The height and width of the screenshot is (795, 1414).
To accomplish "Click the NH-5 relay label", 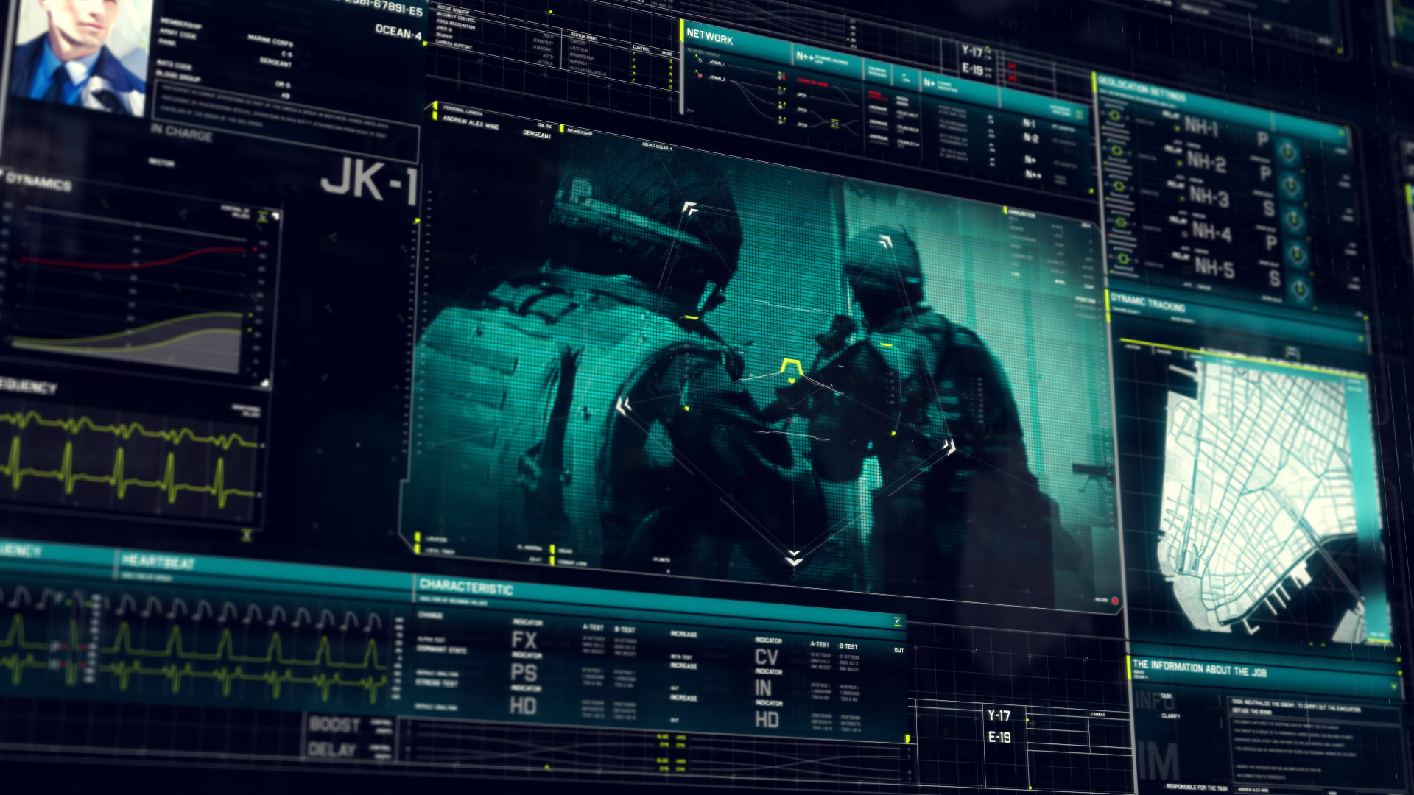I will click(x=1214, y=267).
